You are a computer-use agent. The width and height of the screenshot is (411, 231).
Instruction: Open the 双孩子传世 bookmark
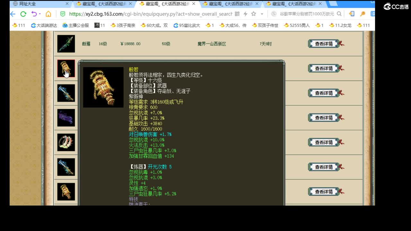pos(265,25)
